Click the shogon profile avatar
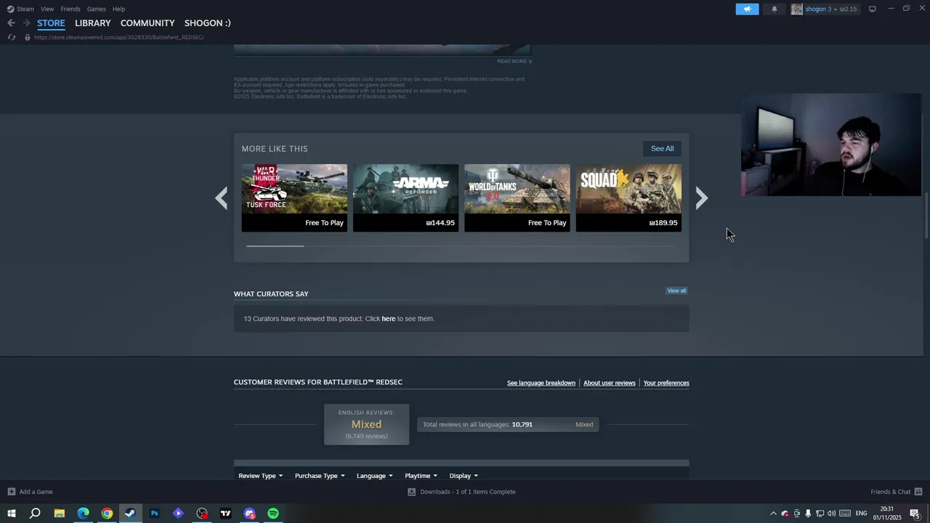 pos(796,9)
